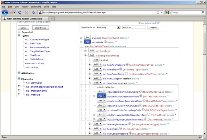Click the C icon beside nc:VesselColorPrimaryCode
The width and height of the screenshot is (207, 140).
click(140, 91)
